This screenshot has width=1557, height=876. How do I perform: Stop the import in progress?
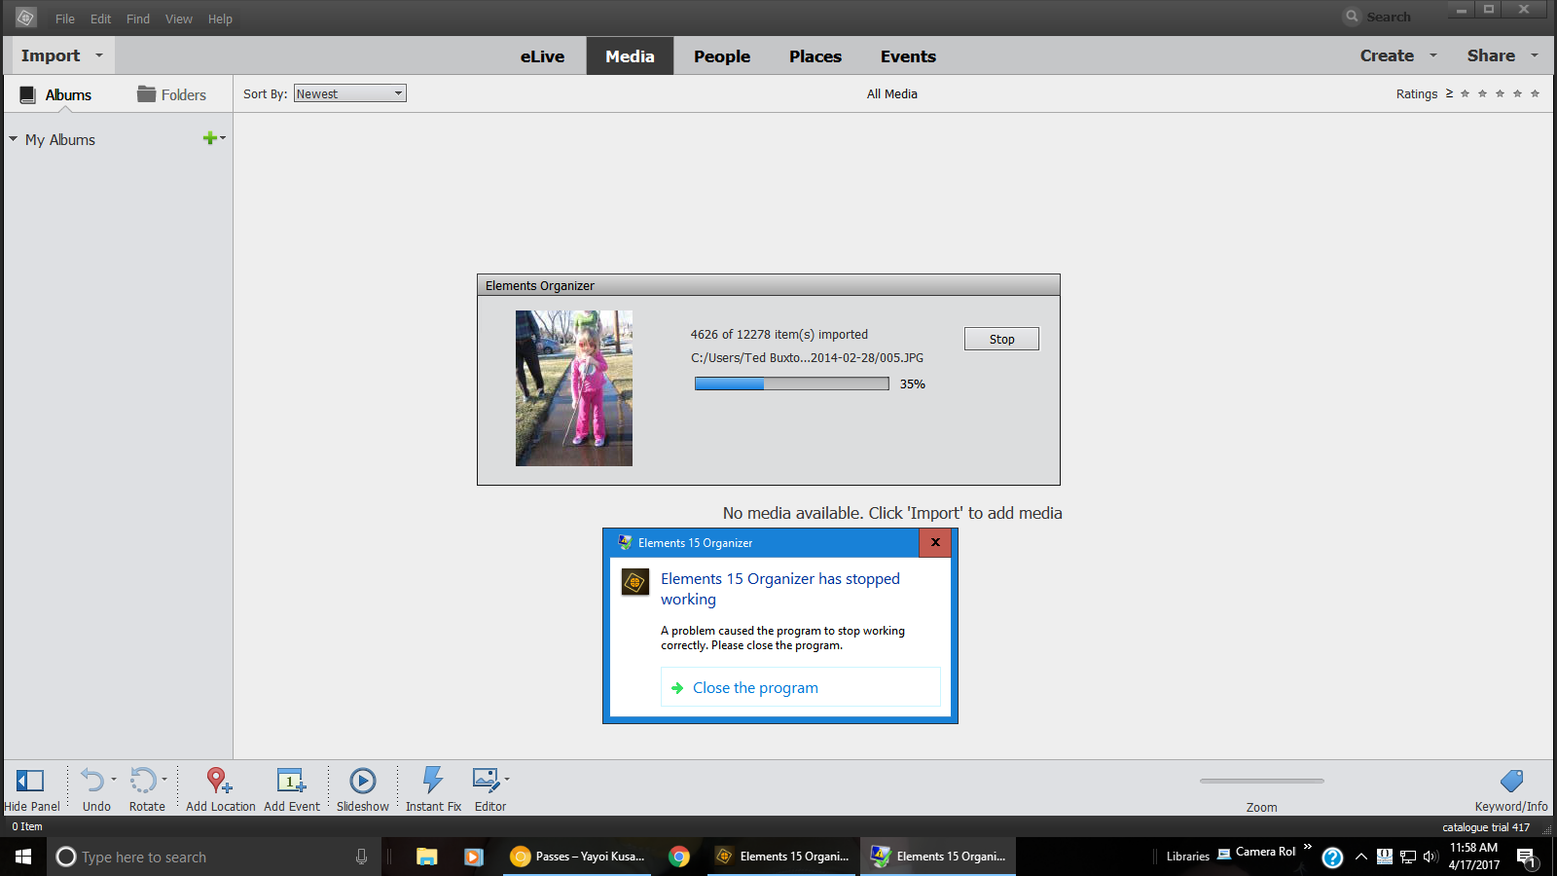(x=1001, y=339)
